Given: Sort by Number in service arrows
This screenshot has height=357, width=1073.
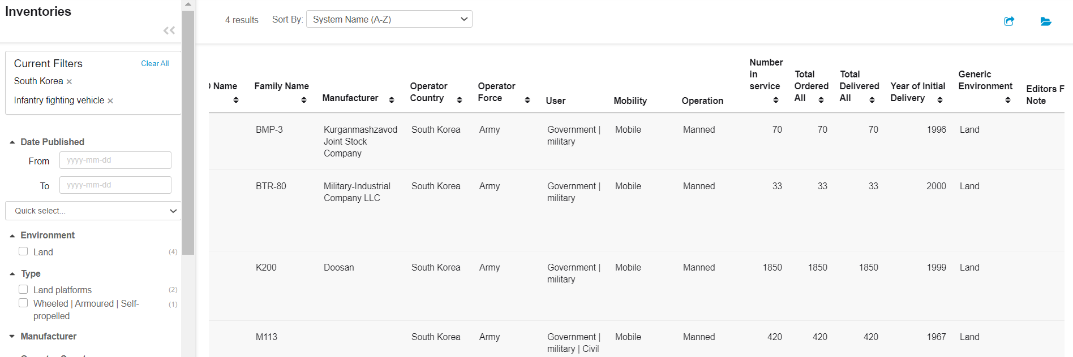Looking at the screenshot, I should click(x=775, y=100).
